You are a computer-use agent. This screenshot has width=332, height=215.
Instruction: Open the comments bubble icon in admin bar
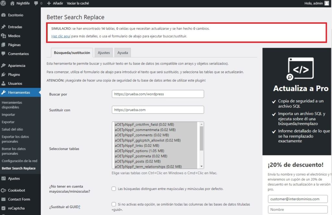click(x=36, y=3)
